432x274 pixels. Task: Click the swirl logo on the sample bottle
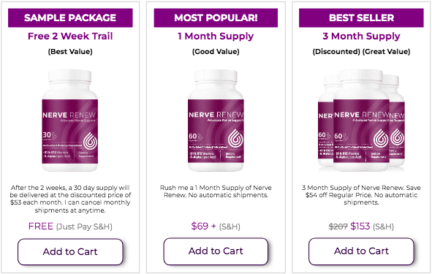91,141
